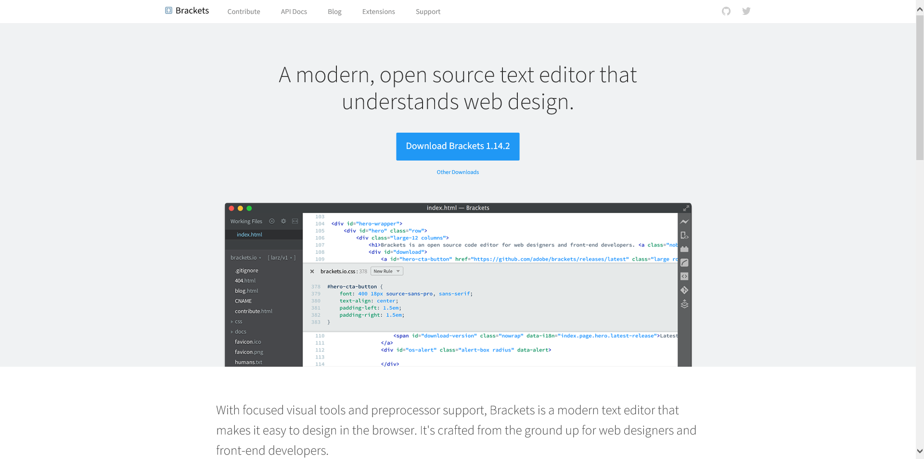Click the Working Files header label

246,221
